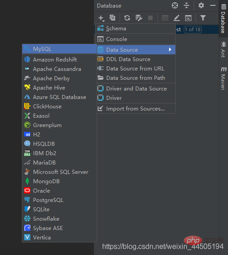Expand the Data Source submenu arrow

point(170,49)
